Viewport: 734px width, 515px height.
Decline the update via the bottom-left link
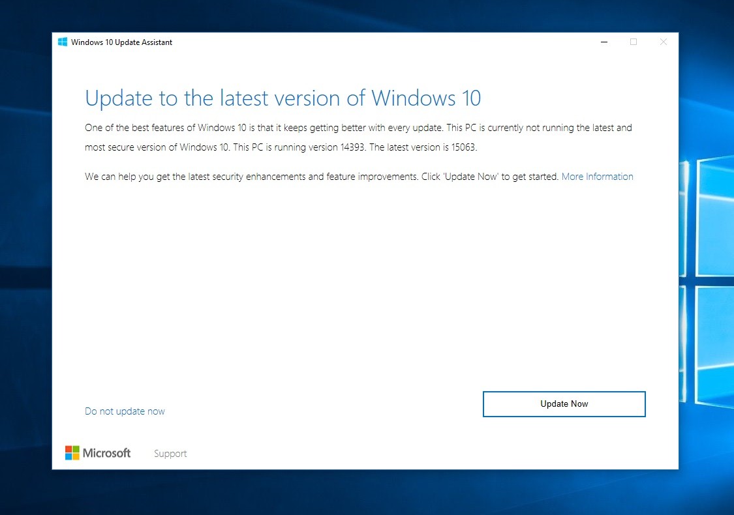(125, 411)
